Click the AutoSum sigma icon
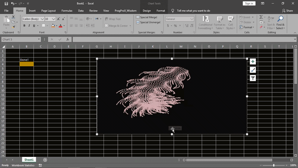 click(261, 17)
